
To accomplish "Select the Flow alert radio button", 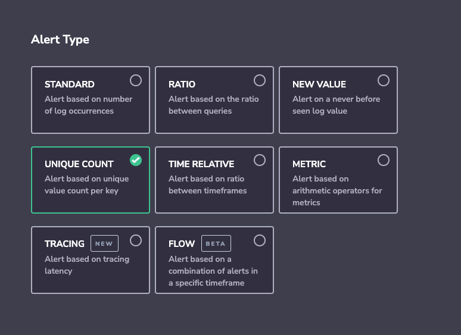I will tap(260, 240).
